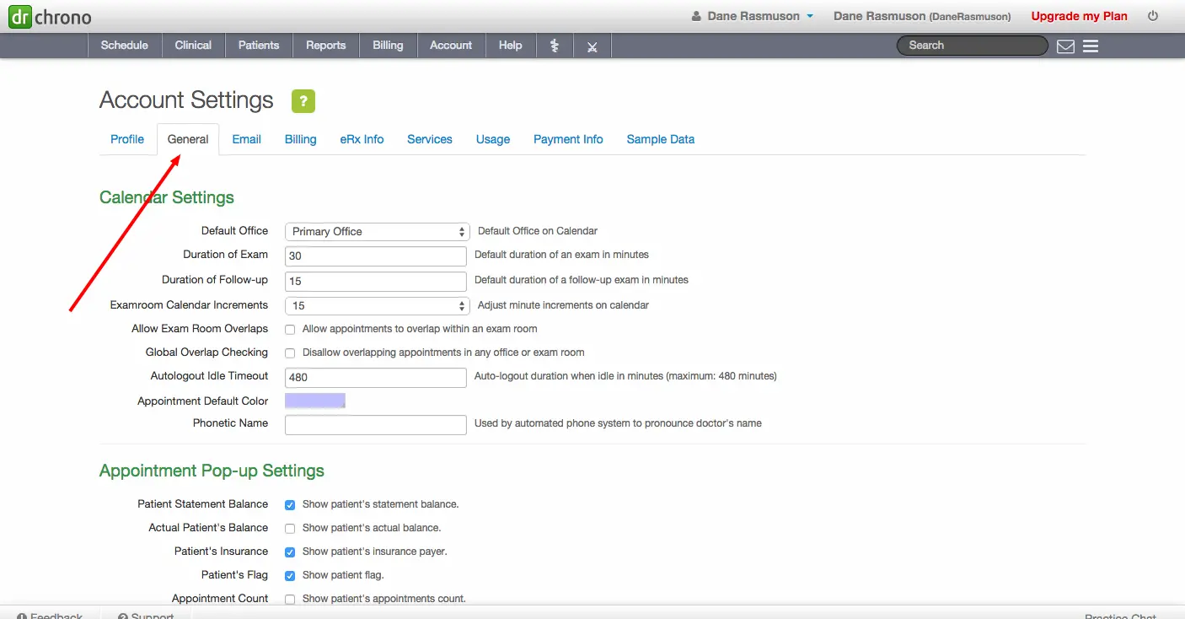Viewport: 1185px width, 619px height.
Task: Open messages via the envelope icon
Action: 1065,46
